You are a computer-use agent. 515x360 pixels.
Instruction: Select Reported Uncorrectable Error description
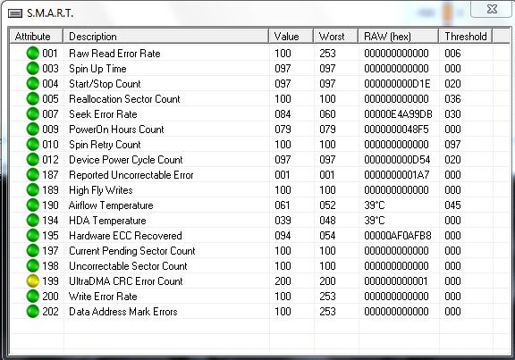pyautogui.click(x=131, y=175)
